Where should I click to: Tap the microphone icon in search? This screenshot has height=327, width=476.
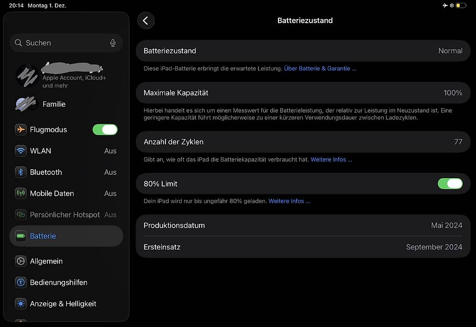click(112, 43)
